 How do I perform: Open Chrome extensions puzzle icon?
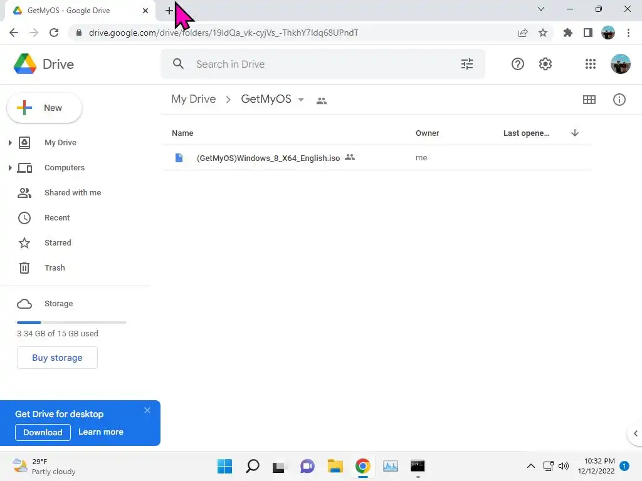tap(567, 33)
